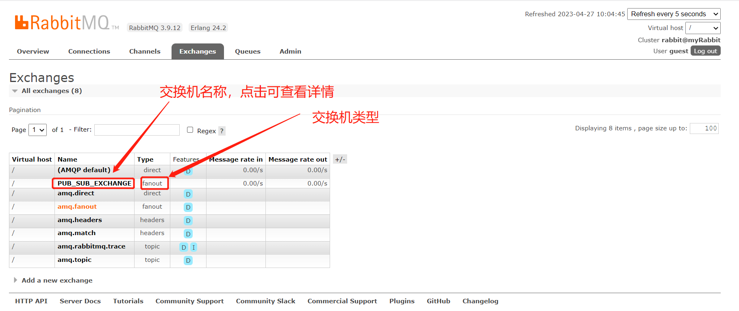Click the I badge for amq.rabbitmq.trace
Screen dimensions: 739x311
coord(193,247)
